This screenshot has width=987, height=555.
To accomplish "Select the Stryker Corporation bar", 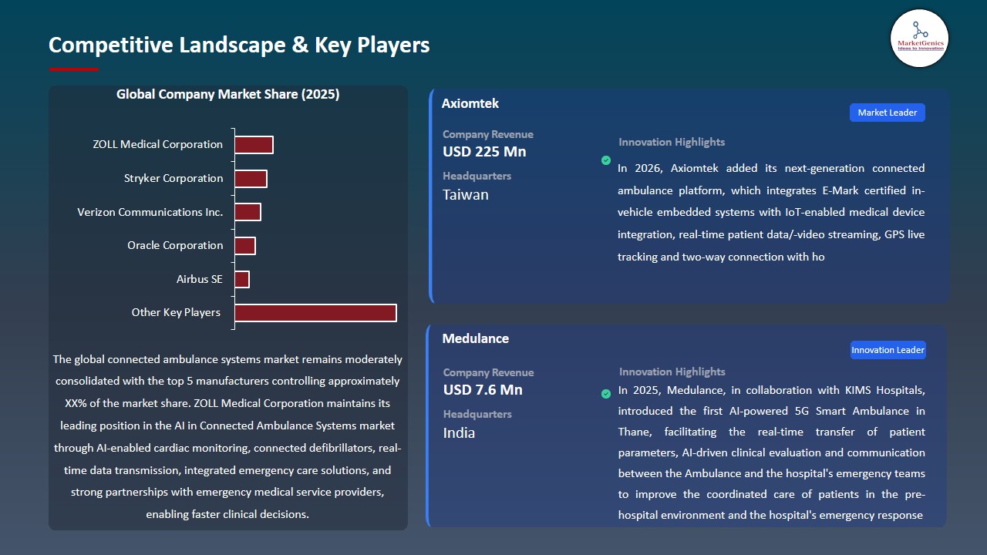I will click(x=251, y=178).
